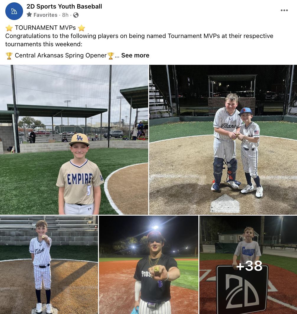Click the globe public audience icon
The image size is (297, 314).
point(76,15)
